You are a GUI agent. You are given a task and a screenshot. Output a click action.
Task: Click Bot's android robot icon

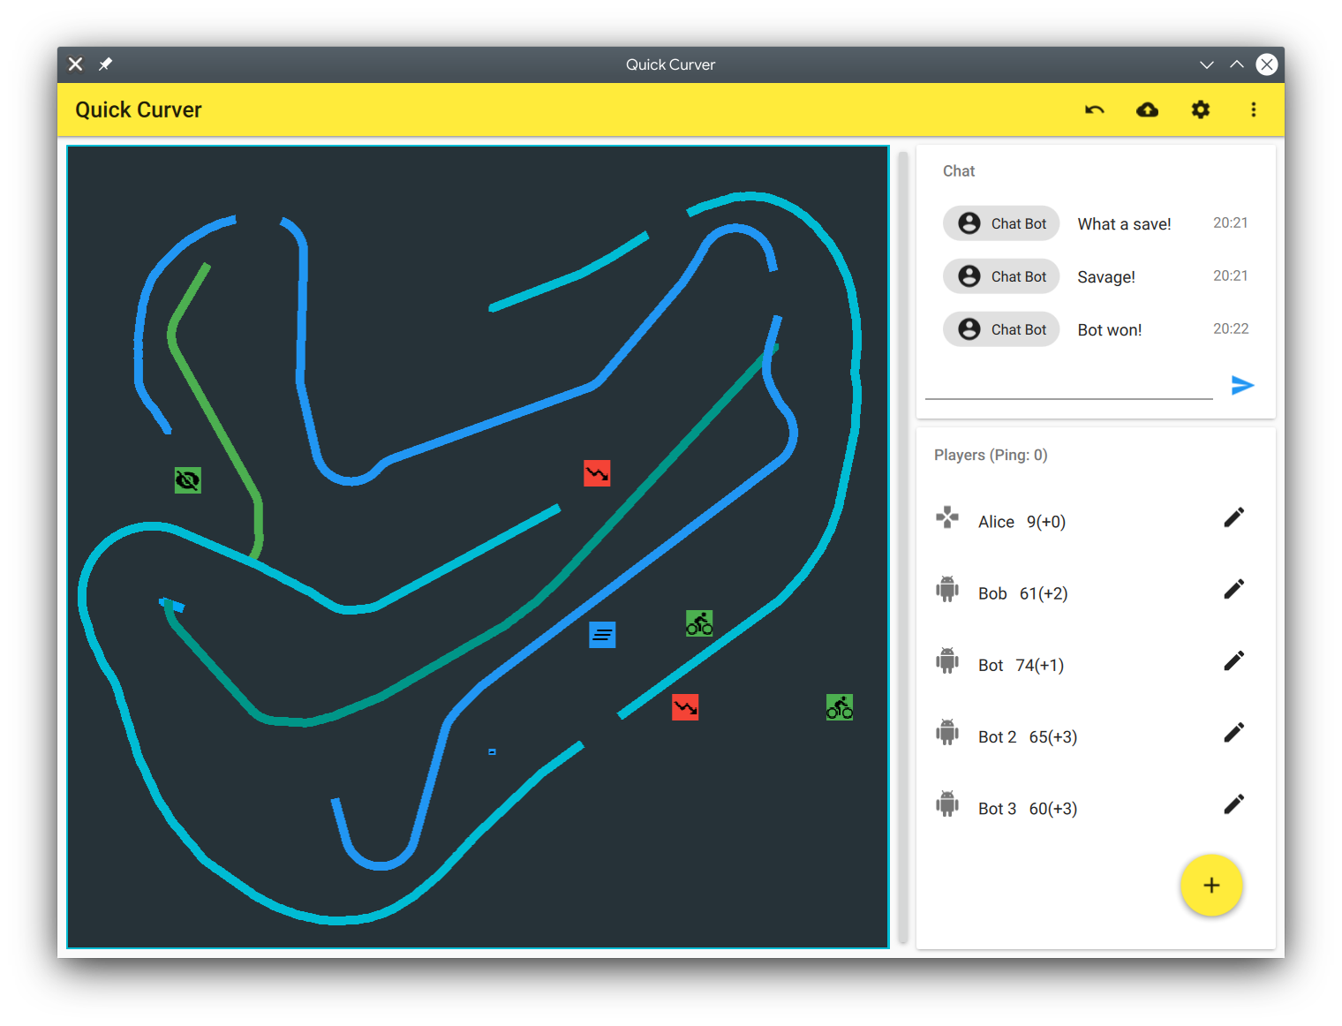click(947, 660)
